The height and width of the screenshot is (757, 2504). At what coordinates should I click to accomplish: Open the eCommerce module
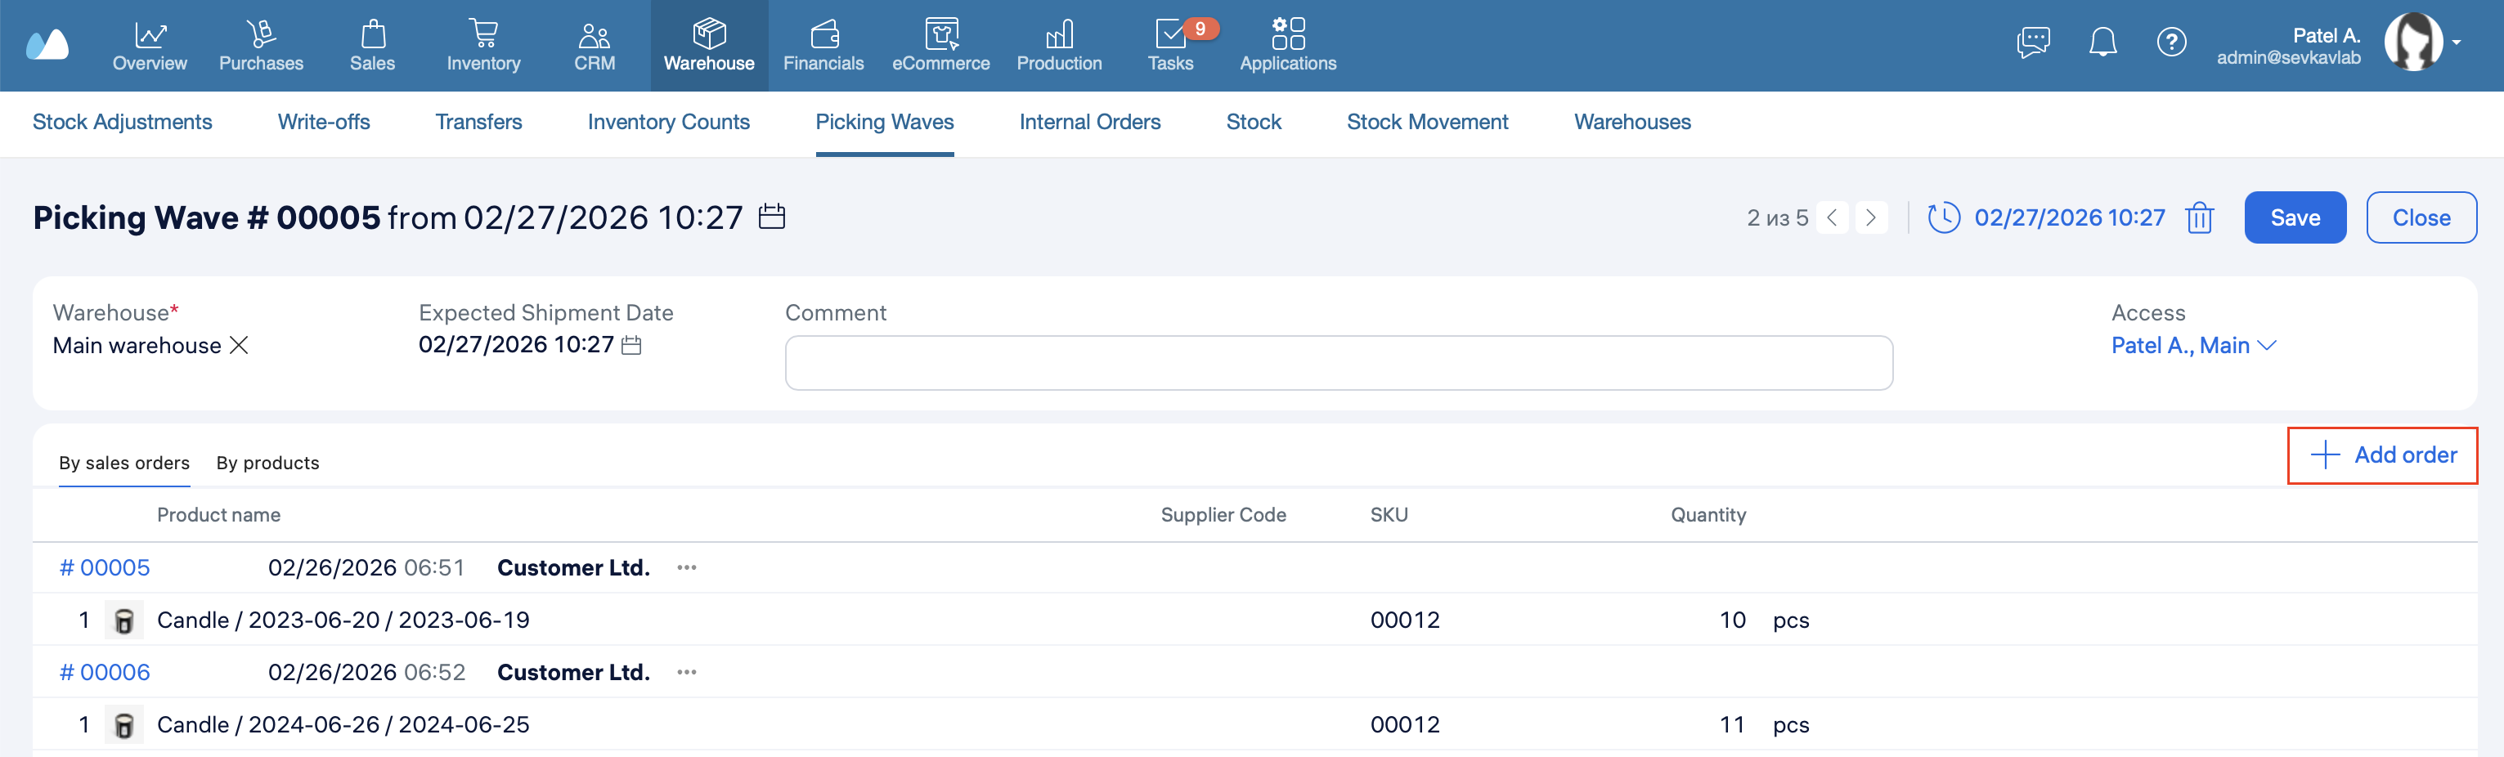940,46
